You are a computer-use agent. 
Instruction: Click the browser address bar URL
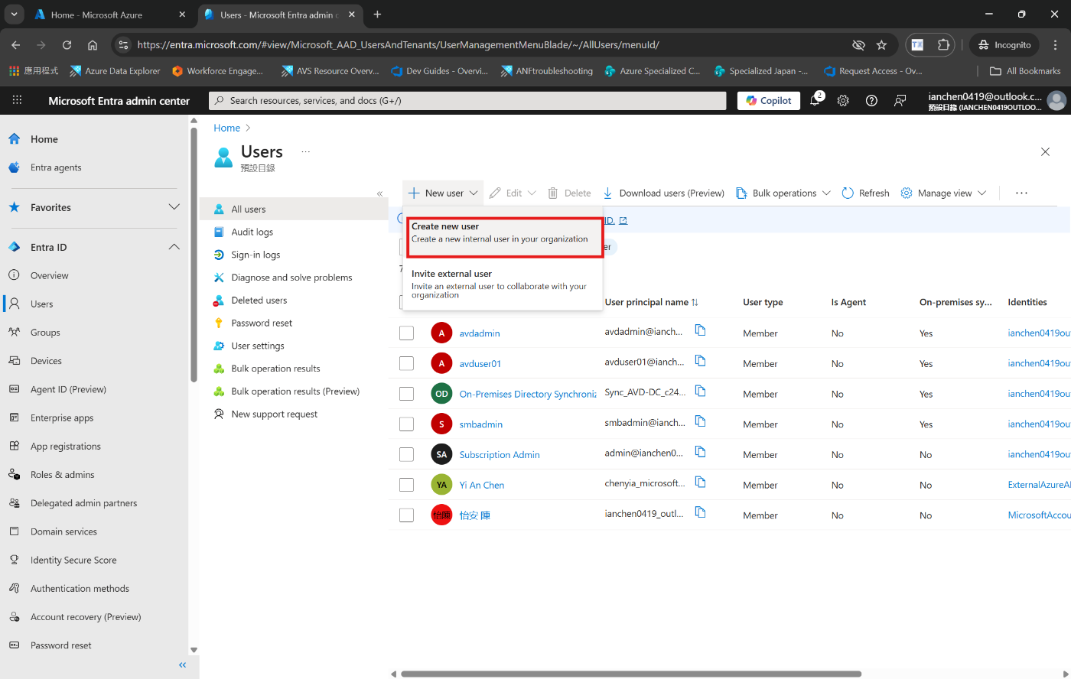(398, 45)
